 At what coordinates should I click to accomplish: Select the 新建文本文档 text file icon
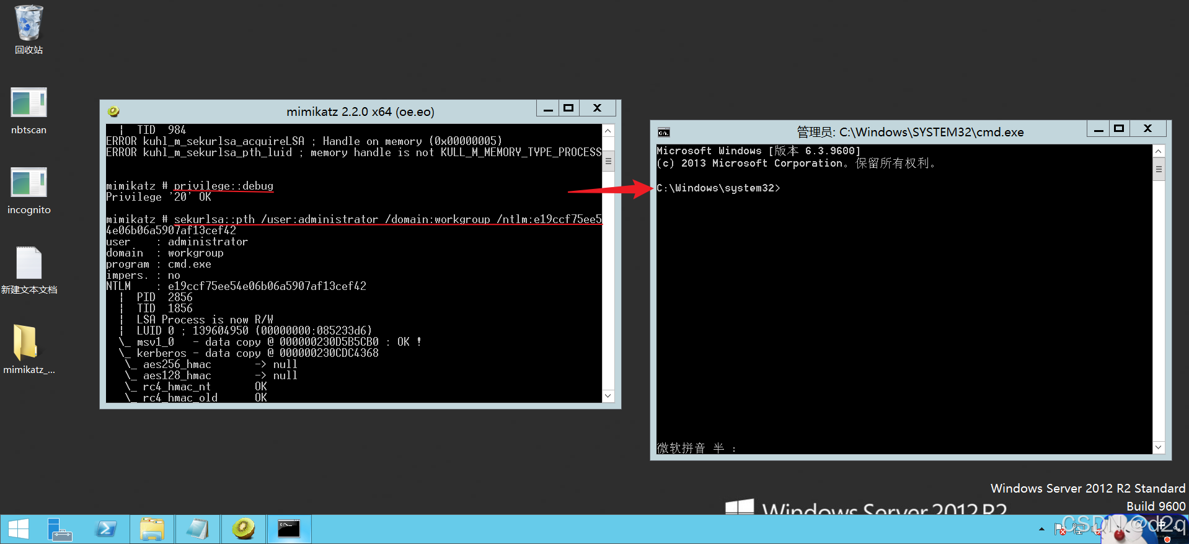(29, 270)
